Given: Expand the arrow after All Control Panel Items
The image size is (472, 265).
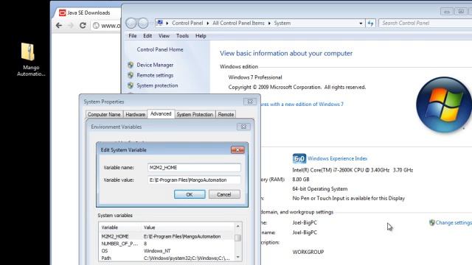Looking at the screenshot, I should (x=269, y=23).
